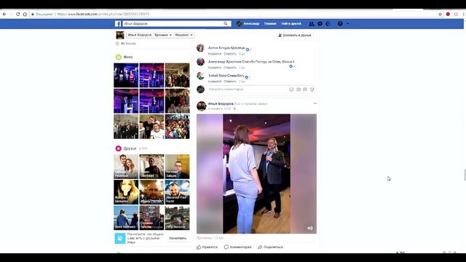Add sticker via sticker icon in comment box
This screenshot has width=466, height=262.
click(312, 90)
